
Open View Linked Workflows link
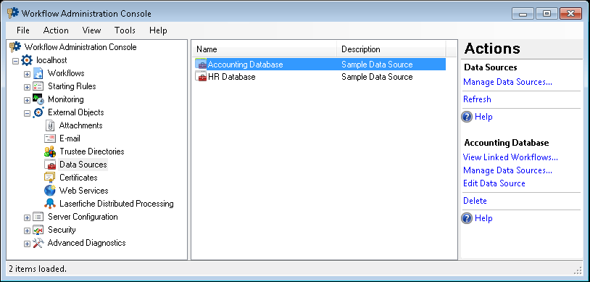point(510,157)
